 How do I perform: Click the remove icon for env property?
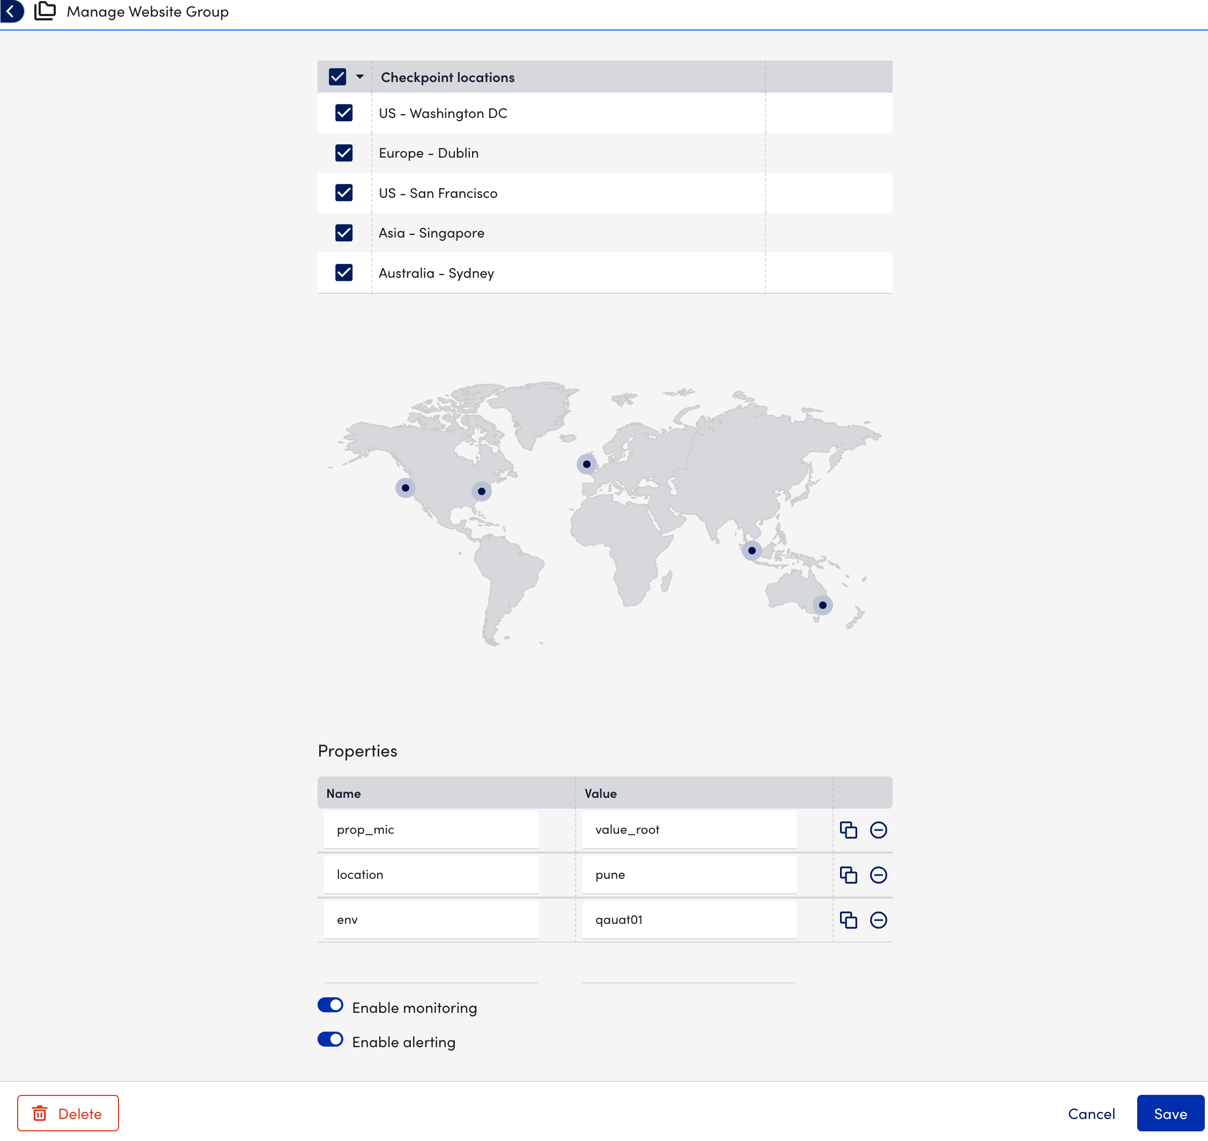pos(879,919)
